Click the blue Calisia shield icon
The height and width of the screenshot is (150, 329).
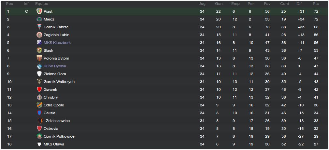pyautogui.click(x=39, y=113)
